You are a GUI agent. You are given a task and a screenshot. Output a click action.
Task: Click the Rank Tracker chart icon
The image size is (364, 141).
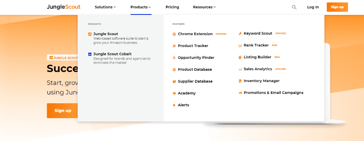[x=240, y=45]
